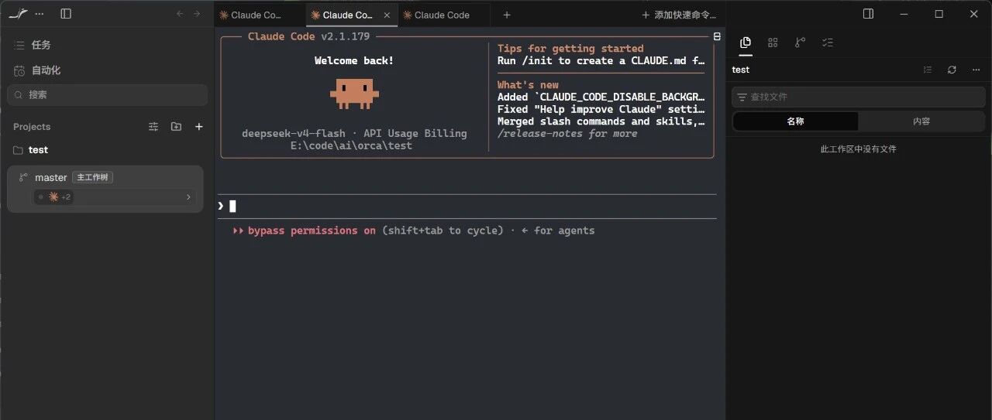Collapse the terminal pane via small top-right icon
992x420 pixels.
coord(717,36)
